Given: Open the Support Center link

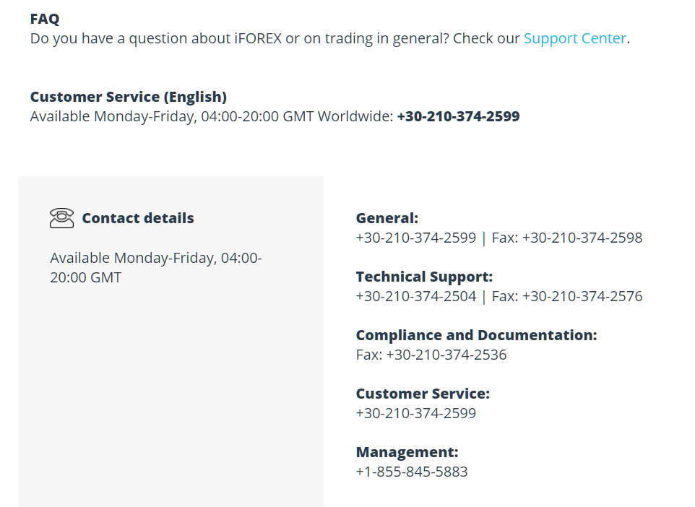Looking at the screenshot, I should point(575,38).
